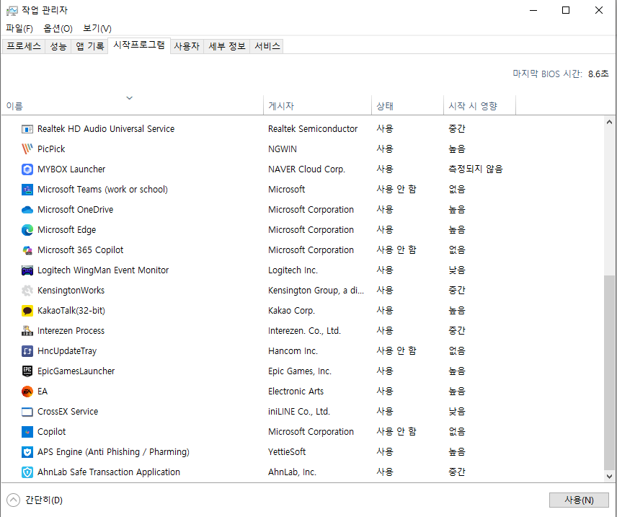
Task: Click the KensingtonWorks gear icon
Action: [27, 291]
